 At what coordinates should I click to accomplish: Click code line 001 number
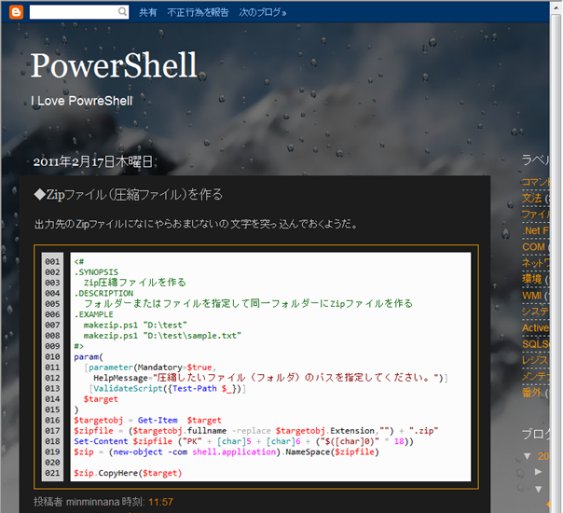pos(52,261)
